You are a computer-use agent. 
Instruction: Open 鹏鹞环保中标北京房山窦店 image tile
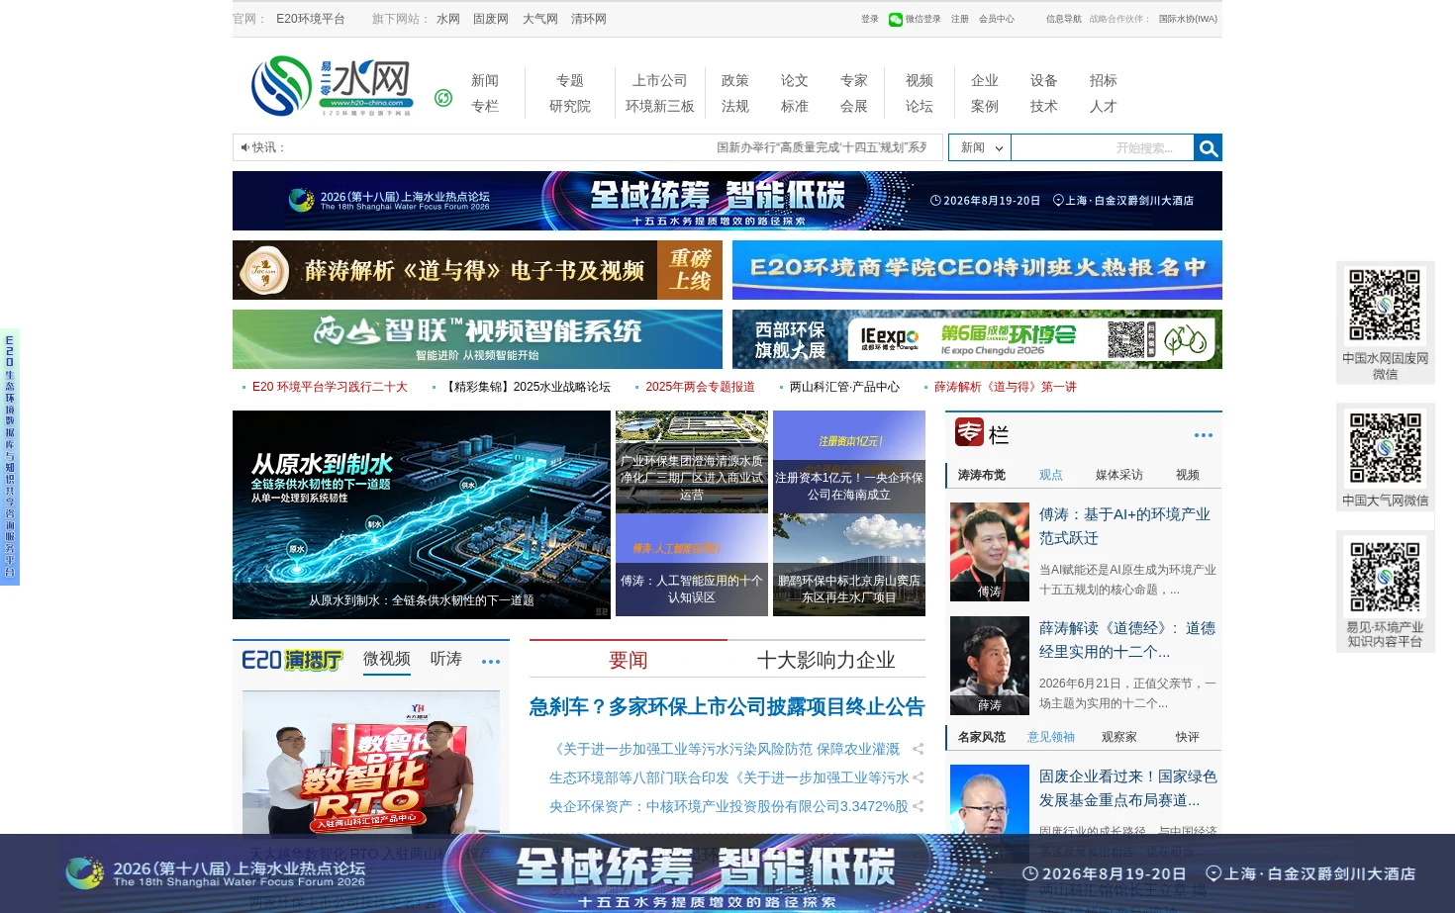tap(849, 565)
